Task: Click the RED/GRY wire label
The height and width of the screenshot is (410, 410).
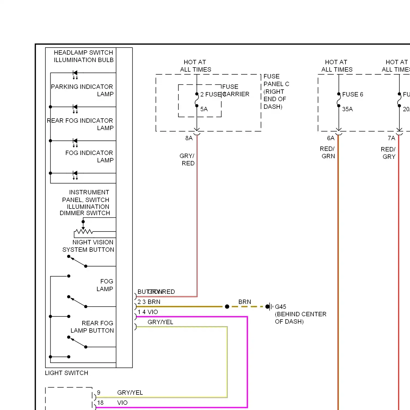Action: (x=388, y=153)
